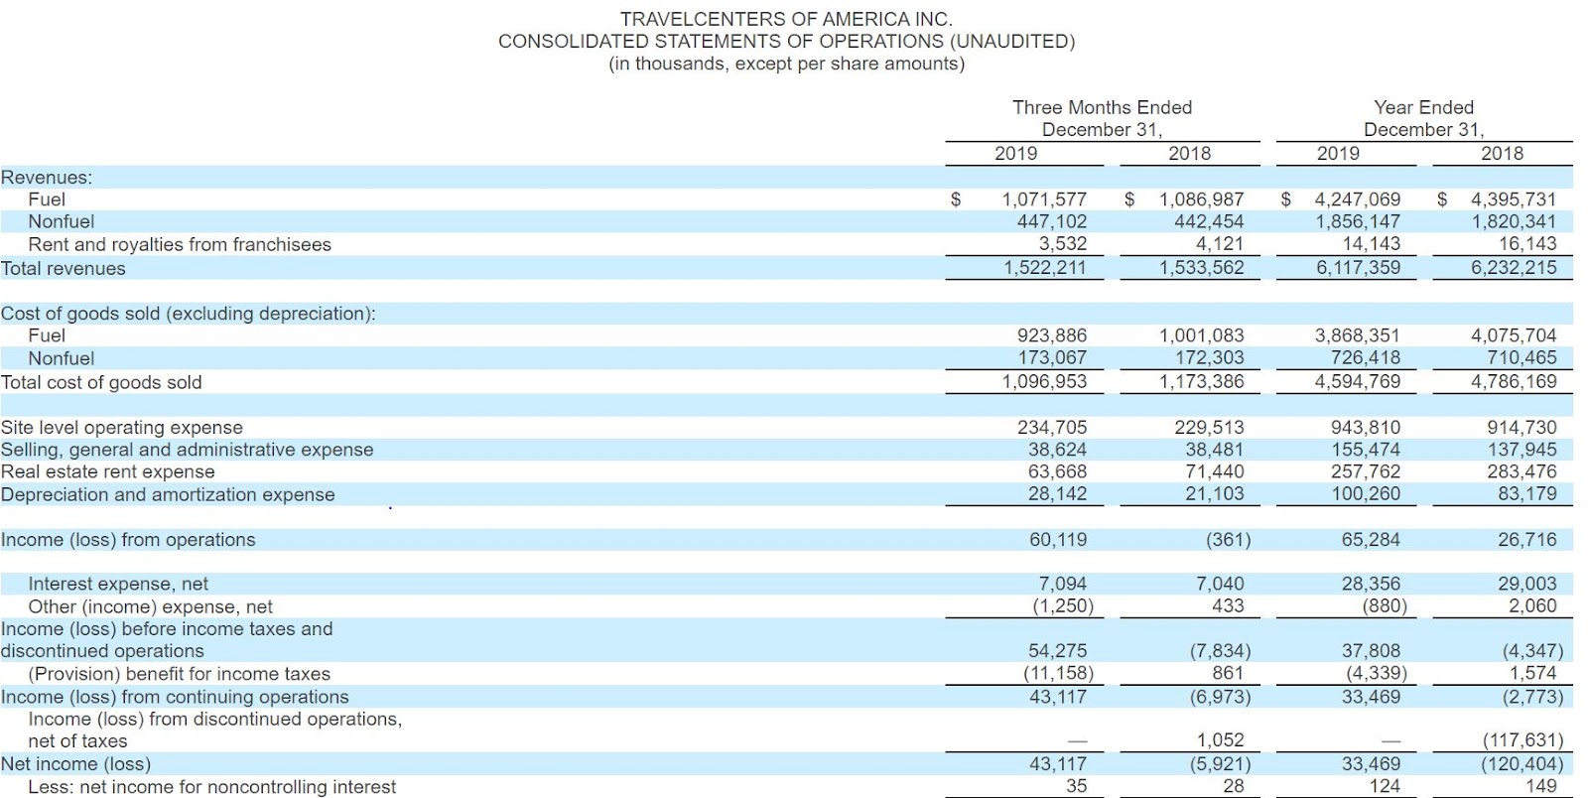Click rent and royalties value 16,143
This screenshot has width=1588, height=798.
[1527, 243]
